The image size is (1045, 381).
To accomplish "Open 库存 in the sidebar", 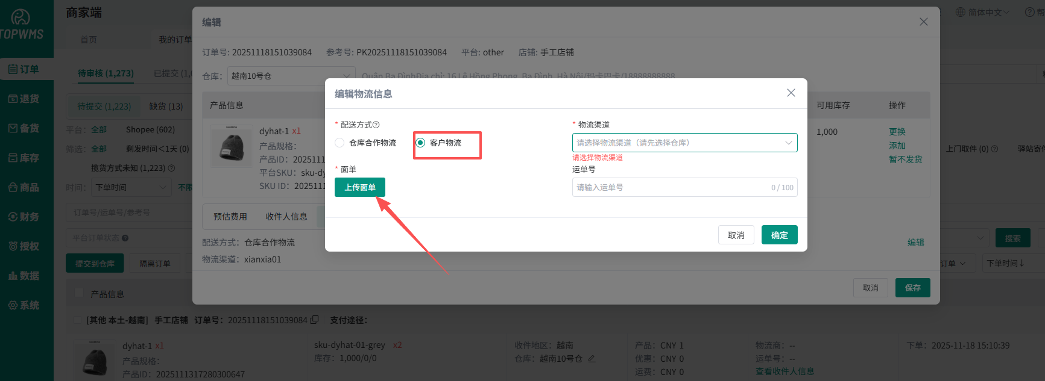I will (24, 158).
